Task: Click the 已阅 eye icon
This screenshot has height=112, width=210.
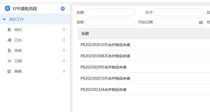Action: [x=9, y=61]
